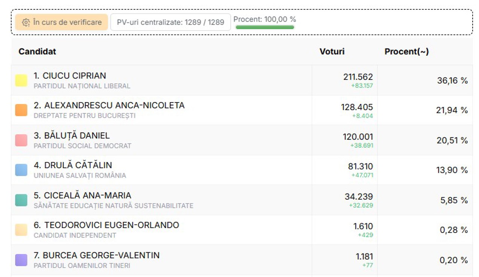Click the green Procent progress bar

(x=265, y=27)
